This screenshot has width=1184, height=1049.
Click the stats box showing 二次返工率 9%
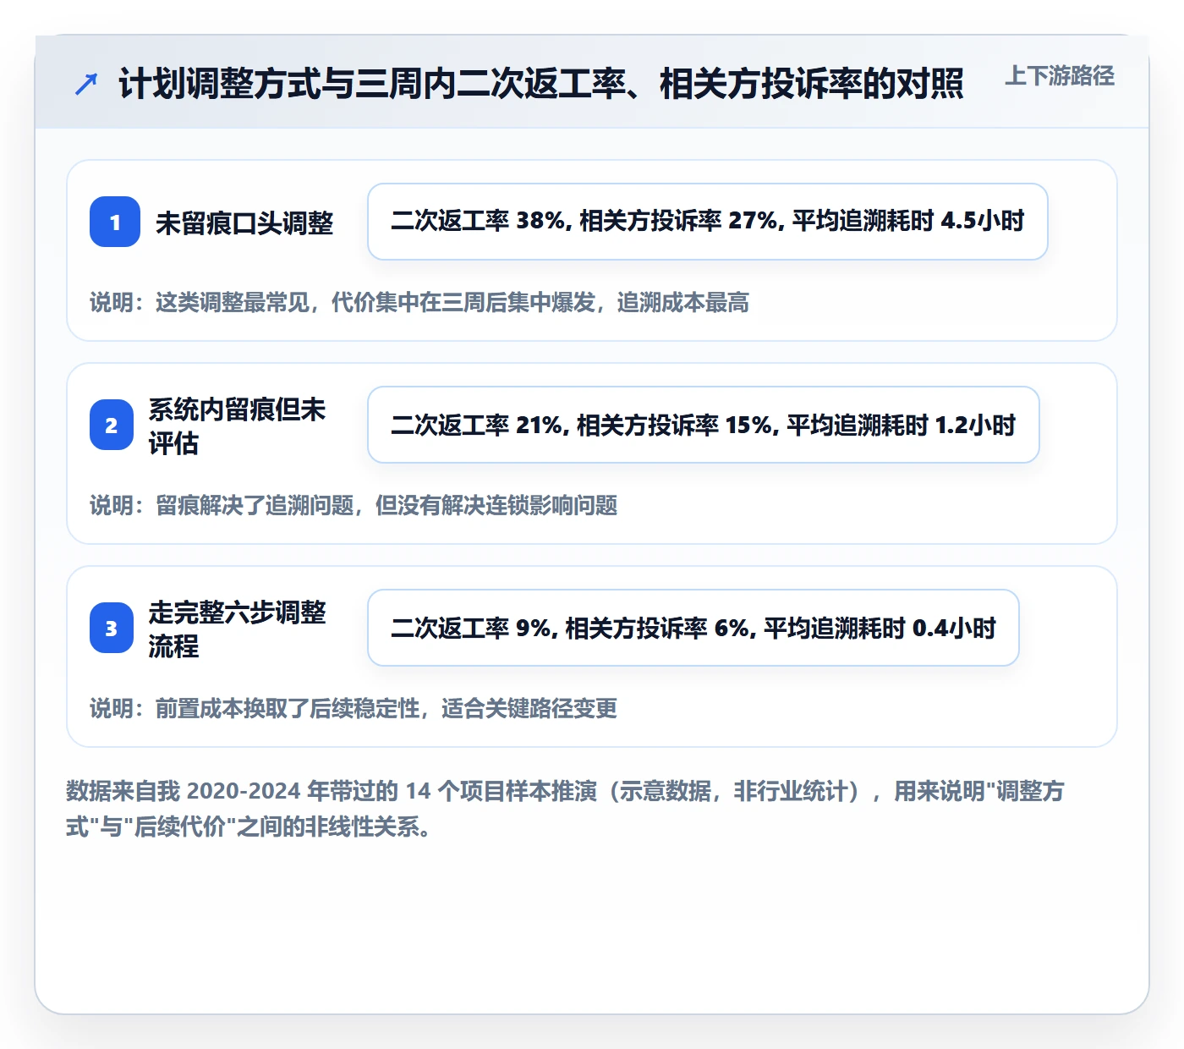point(693,628)
